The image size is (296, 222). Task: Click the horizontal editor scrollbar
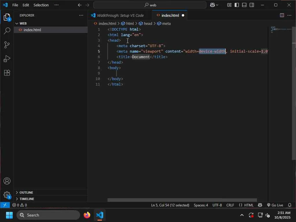coord(182,200)
